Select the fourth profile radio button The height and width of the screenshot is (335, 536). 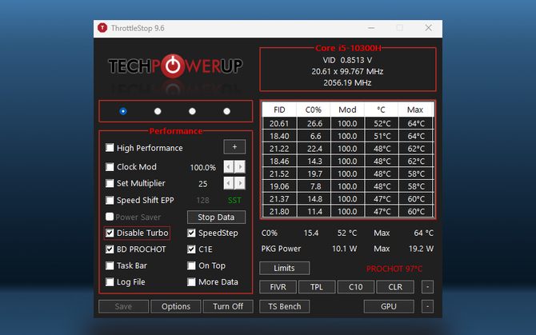226,111
